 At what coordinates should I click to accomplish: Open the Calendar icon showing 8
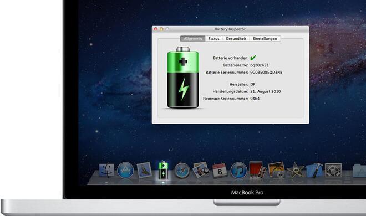pyautogui.click(x=220, y=171)
